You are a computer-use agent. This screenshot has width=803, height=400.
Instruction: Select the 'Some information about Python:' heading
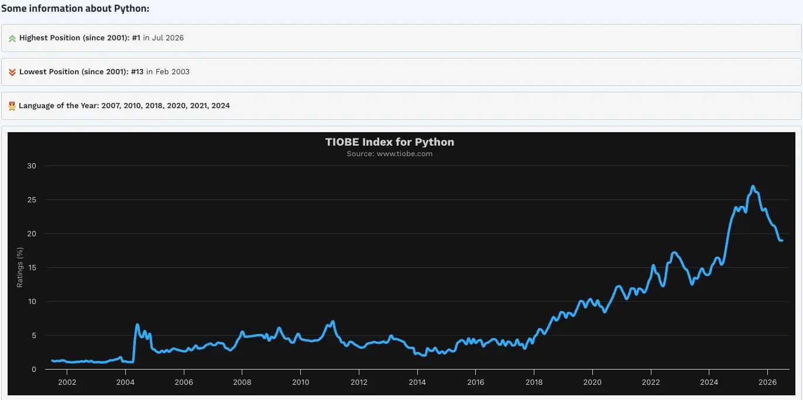point(76,9)
